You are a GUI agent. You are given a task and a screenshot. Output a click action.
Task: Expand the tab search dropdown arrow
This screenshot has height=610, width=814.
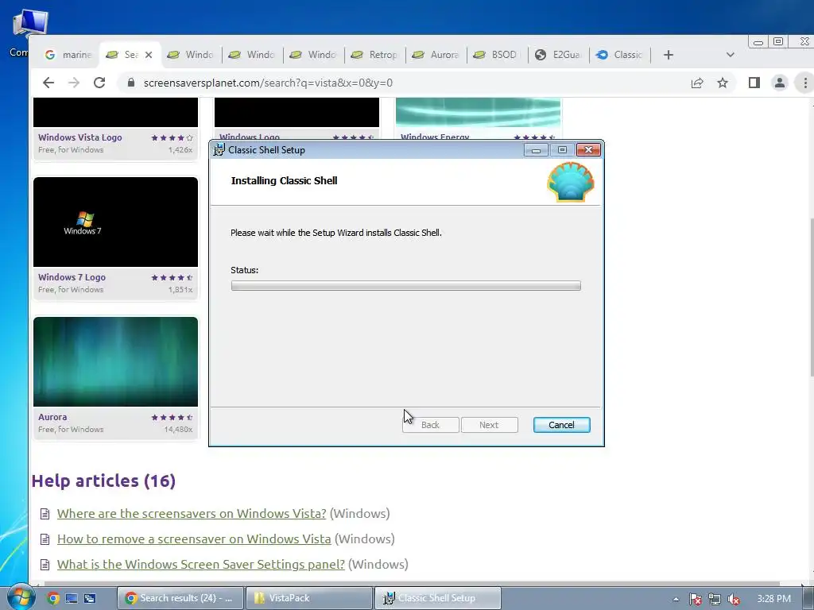point(730,55)
